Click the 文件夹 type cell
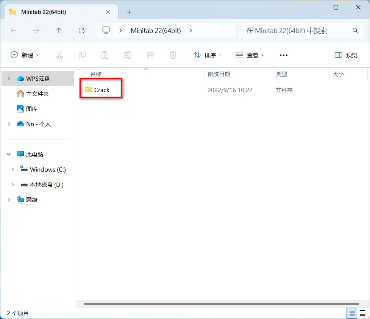 click(x=284, y=90)
